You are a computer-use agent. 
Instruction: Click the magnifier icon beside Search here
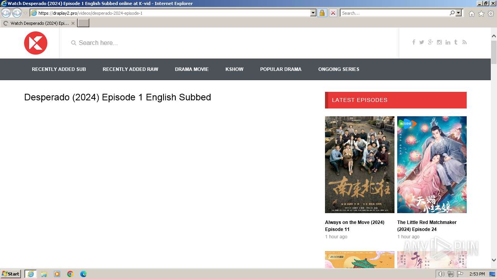click(x=73, y=43)
